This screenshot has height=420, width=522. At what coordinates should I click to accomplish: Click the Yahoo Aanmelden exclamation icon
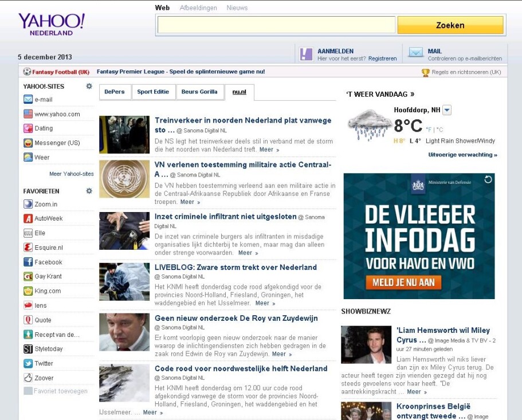[306, 54]
